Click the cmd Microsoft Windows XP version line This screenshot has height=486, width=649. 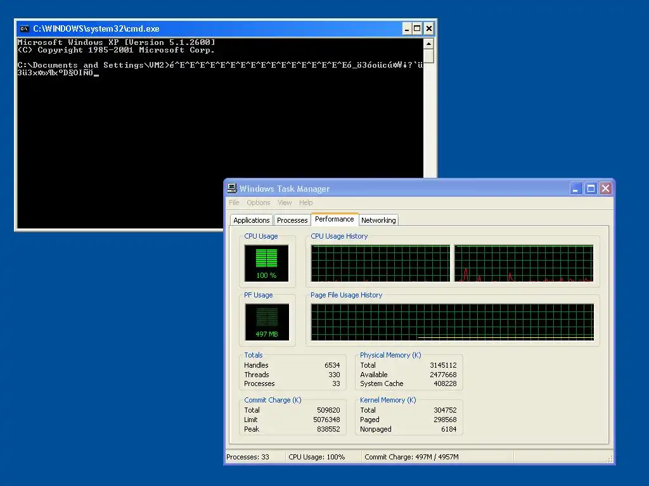(117, 42)
